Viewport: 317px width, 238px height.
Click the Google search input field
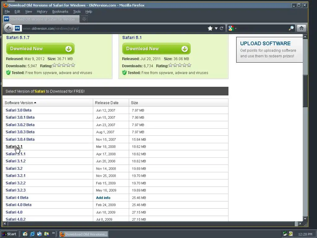point(263,28)
